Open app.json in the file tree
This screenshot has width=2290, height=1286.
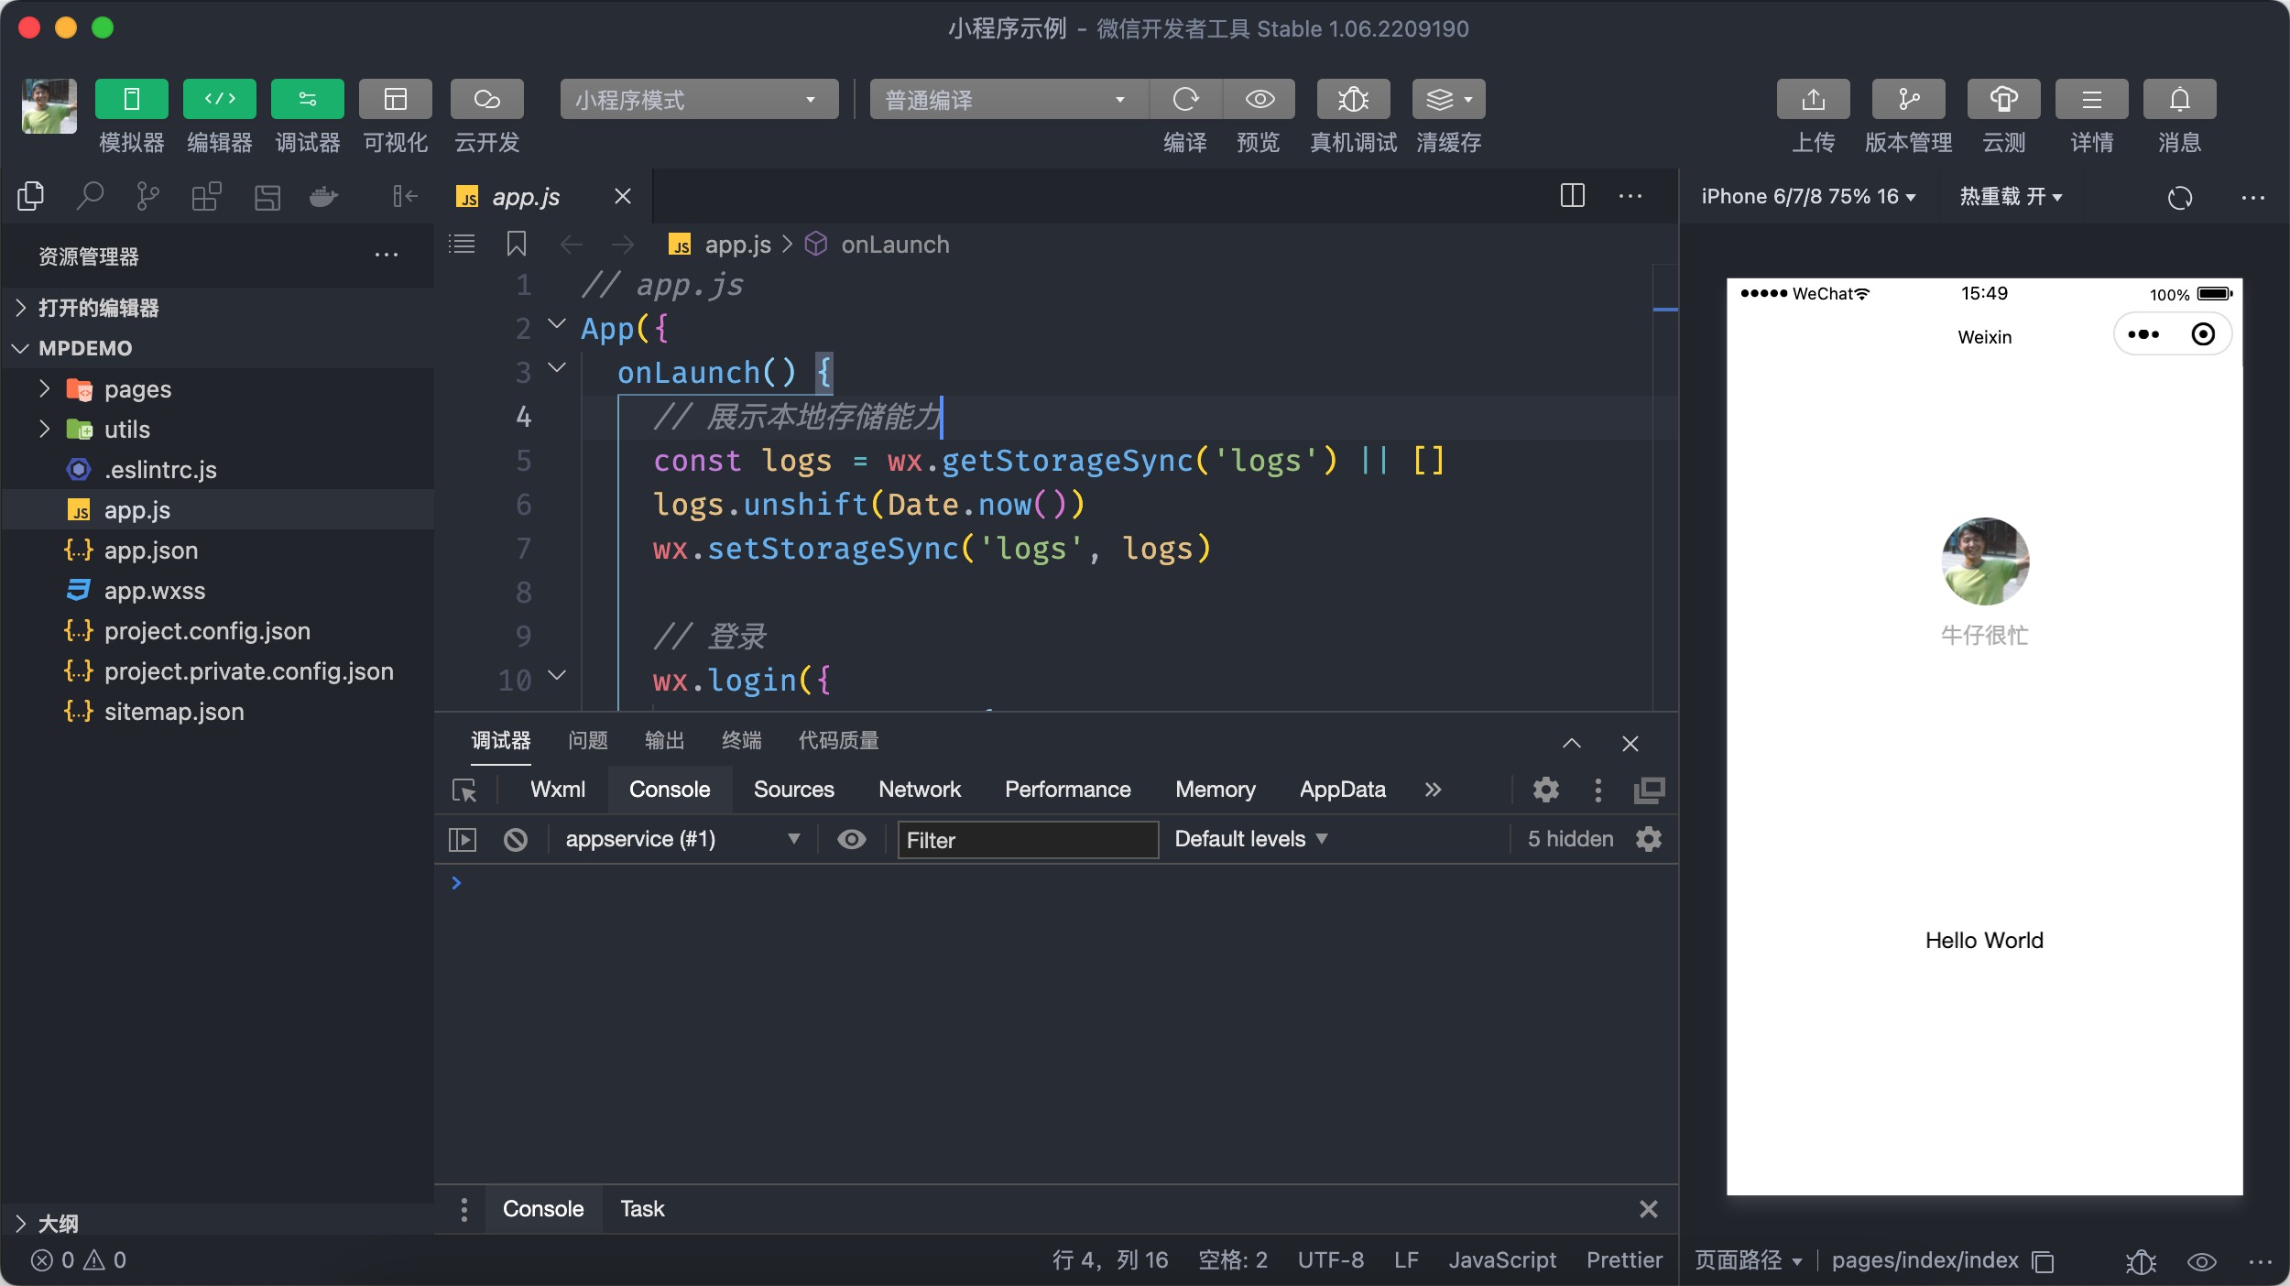click(x=150, y=550)
